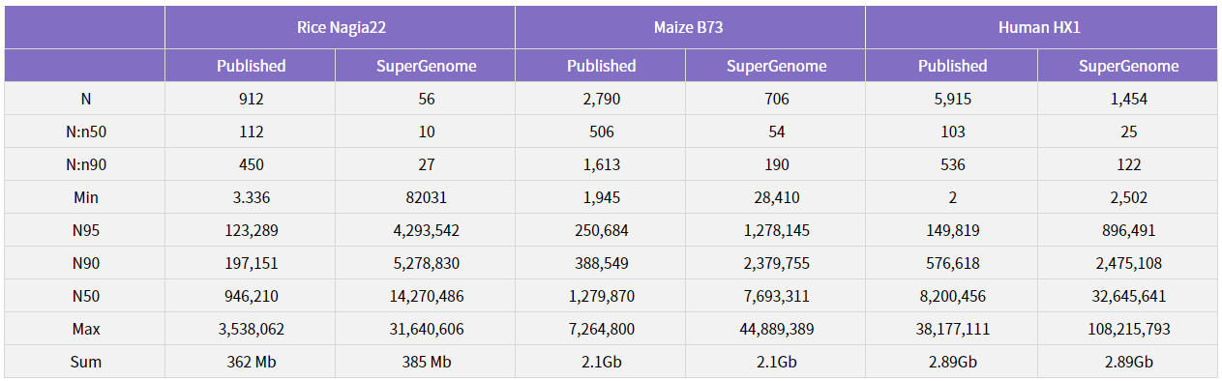Click the cell showing 14,270,486
The image size is (1222, 381).
(425, 296)
